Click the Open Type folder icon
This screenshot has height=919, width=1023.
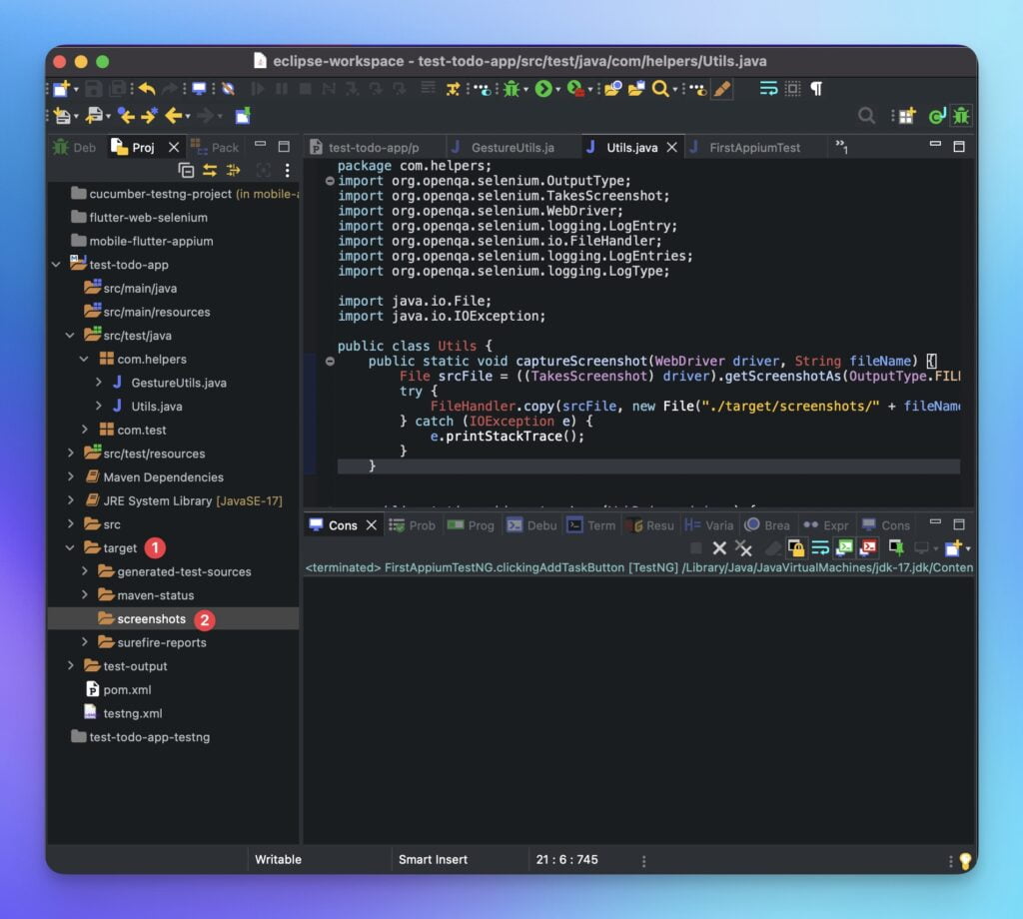coord(612,89)
